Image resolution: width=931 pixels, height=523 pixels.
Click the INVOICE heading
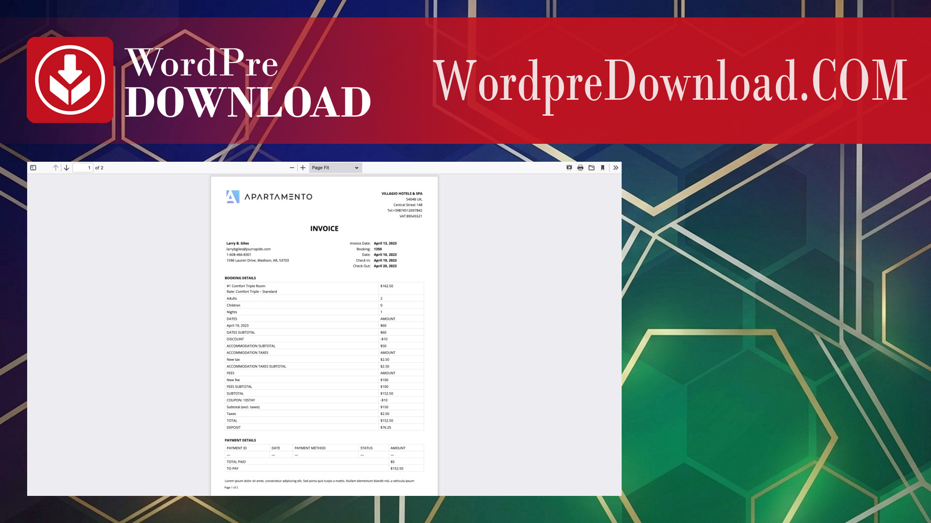coord(324,229)
